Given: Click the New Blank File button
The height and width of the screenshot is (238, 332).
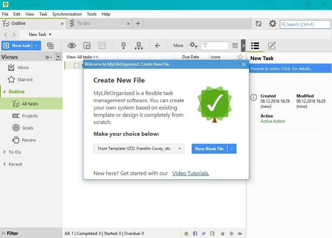Looking at the screenshot, I should 209,149.
